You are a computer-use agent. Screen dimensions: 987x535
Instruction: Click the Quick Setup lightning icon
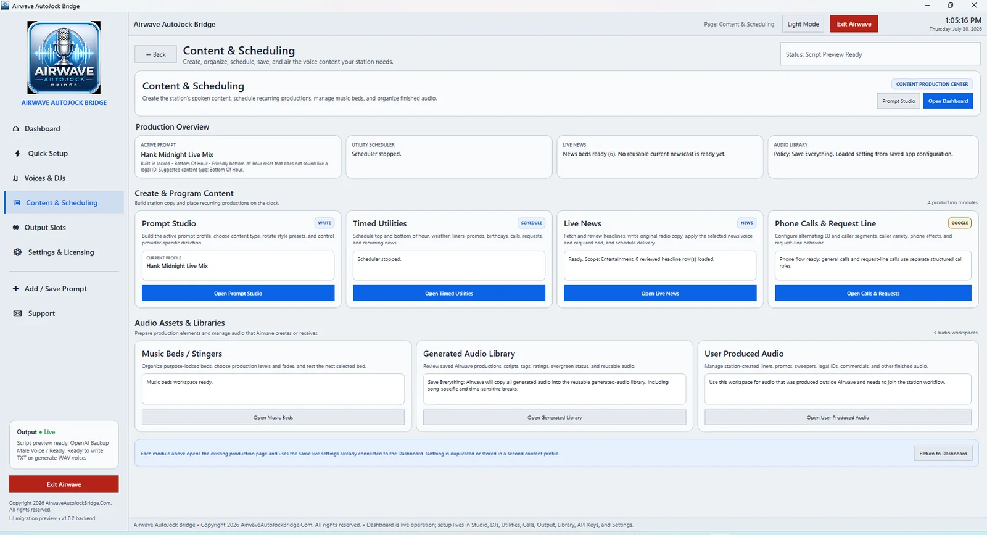[17, 154]
